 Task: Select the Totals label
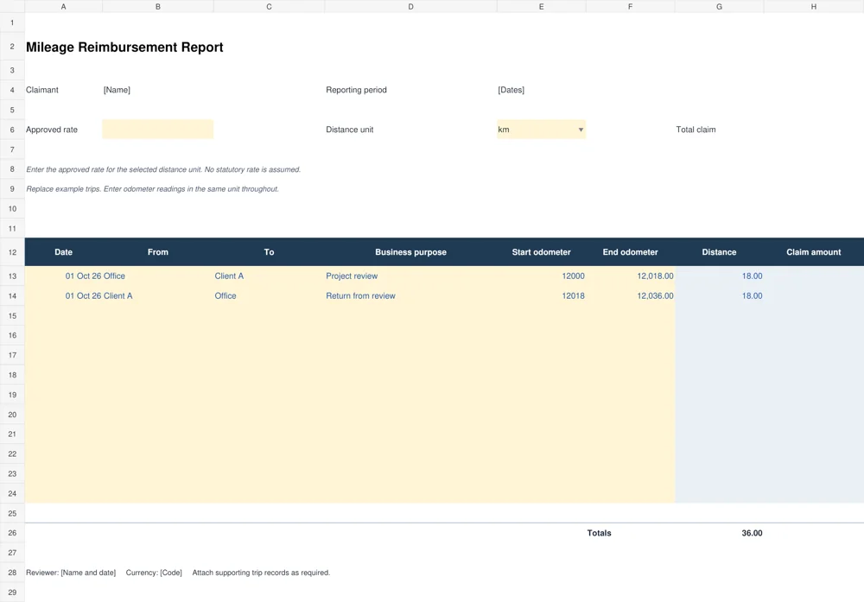coord(599,533)
